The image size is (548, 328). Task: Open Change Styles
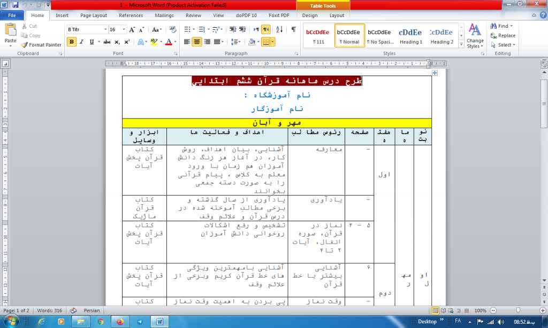[x=475, y=36]
